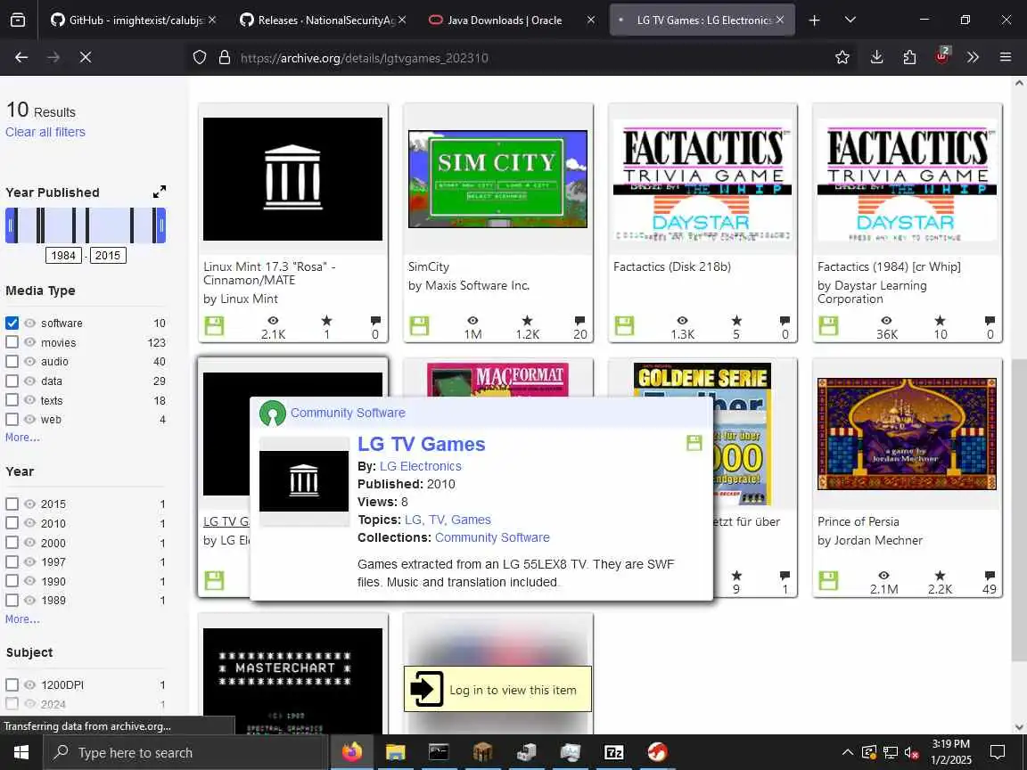Check the audio media type filter

click(x=12, y=361)
